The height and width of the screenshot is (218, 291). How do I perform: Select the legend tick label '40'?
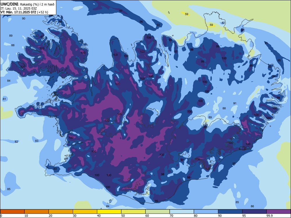click(99, 216)
